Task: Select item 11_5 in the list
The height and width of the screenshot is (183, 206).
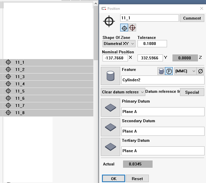Action: click(x=20, y=91)
